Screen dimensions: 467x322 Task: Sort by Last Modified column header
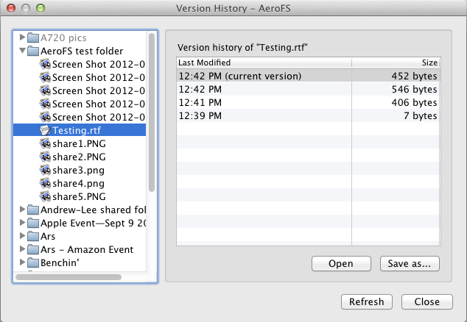264,62
